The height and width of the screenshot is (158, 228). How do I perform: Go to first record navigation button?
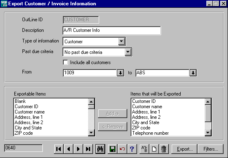59,149
